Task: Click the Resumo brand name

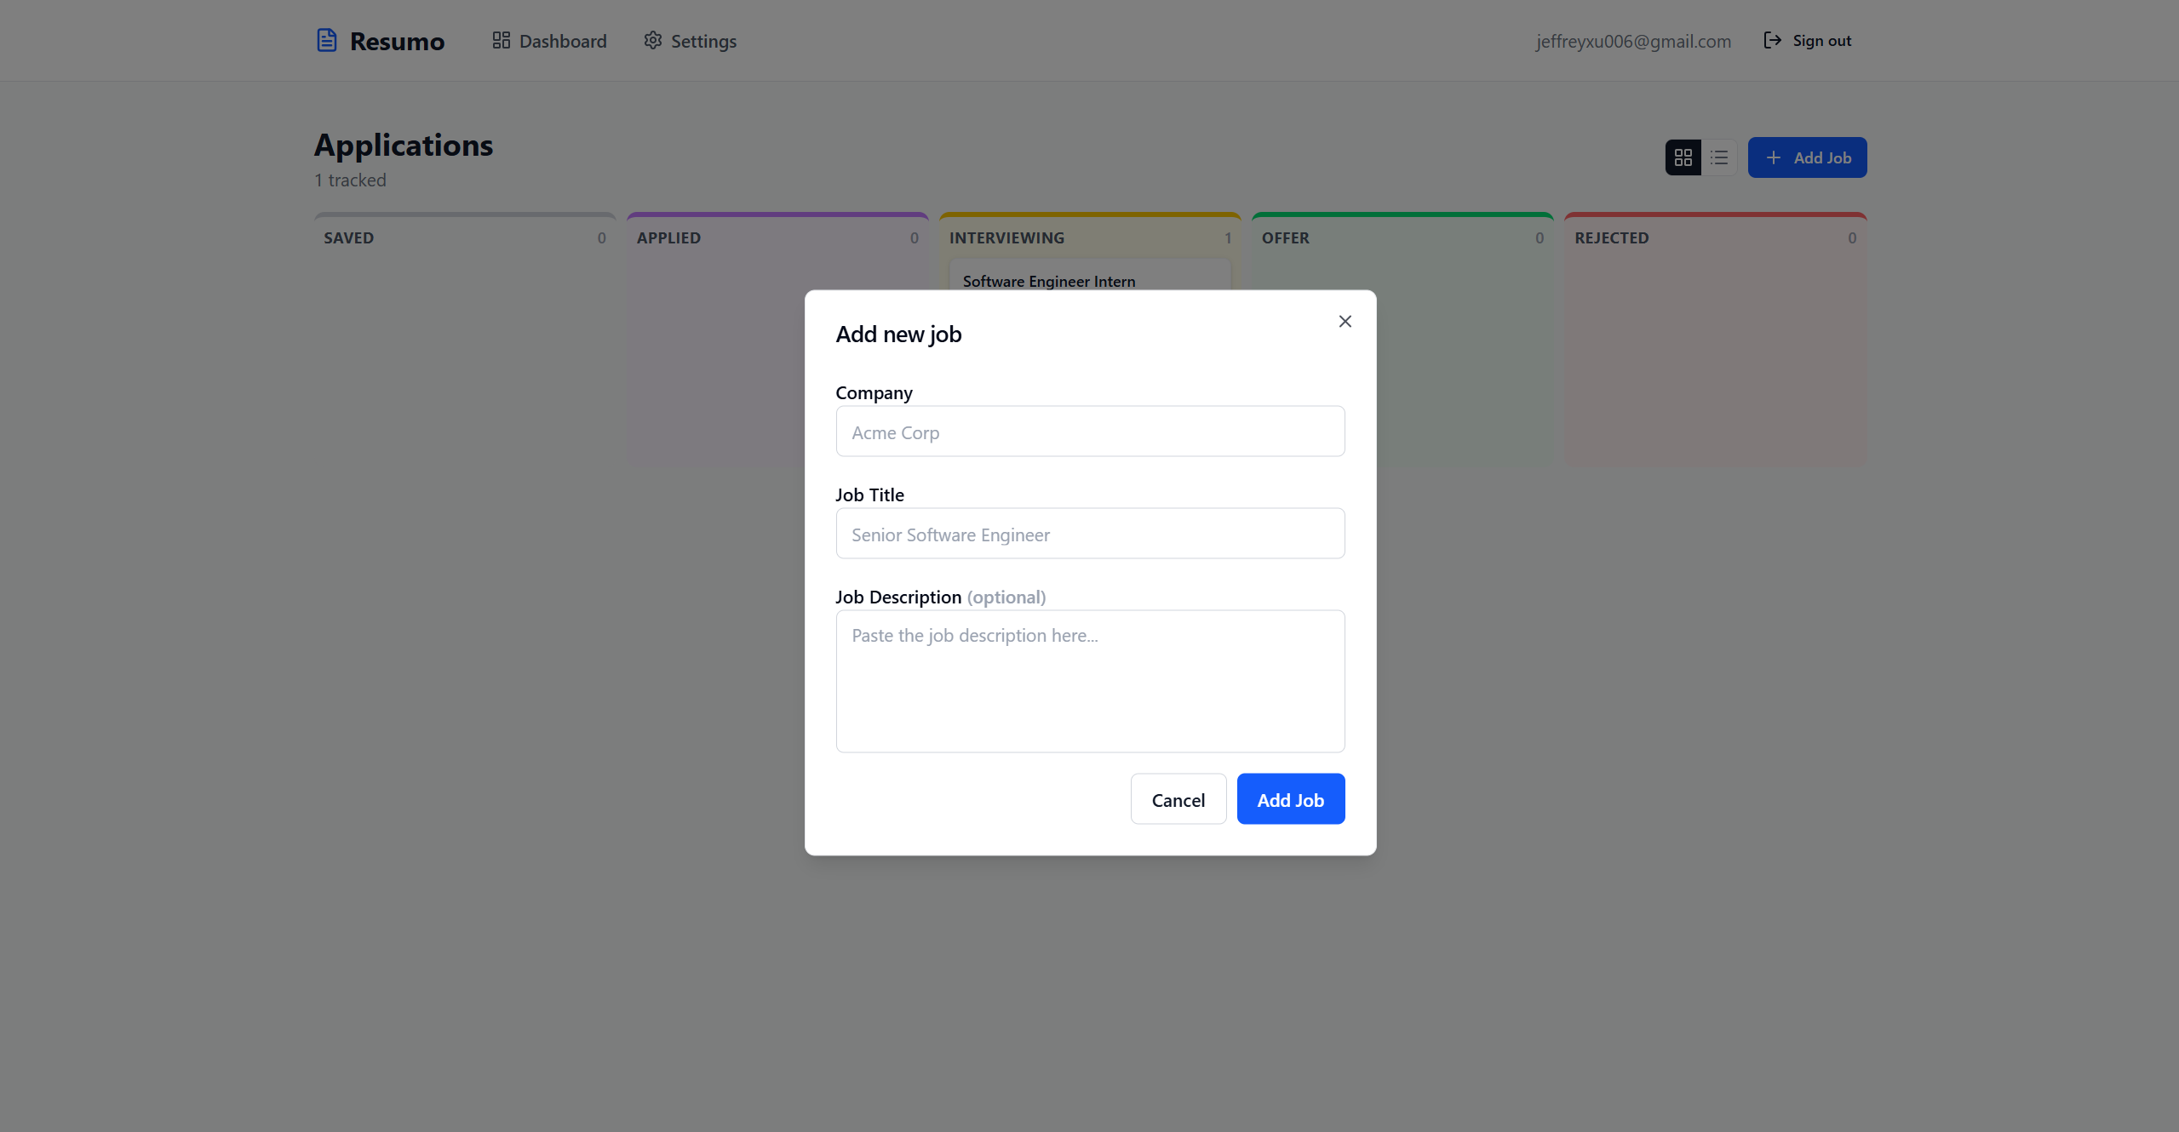Action: coord(397,41)
